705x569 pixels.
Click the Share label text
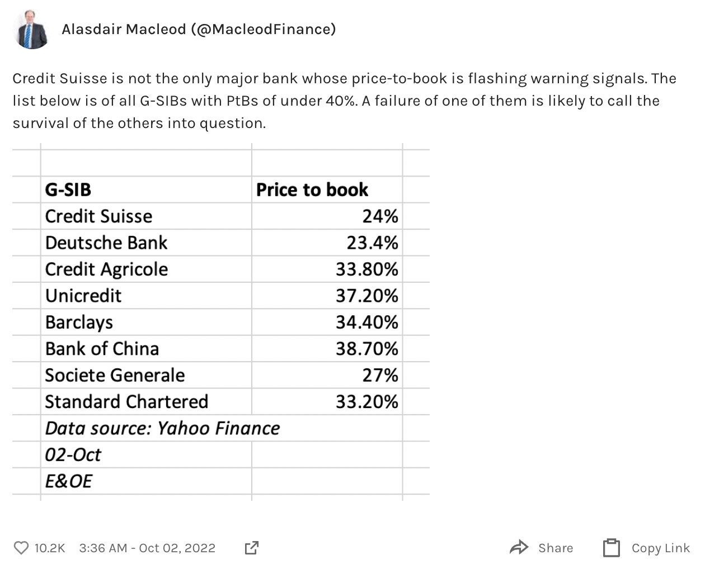(555, 548)
